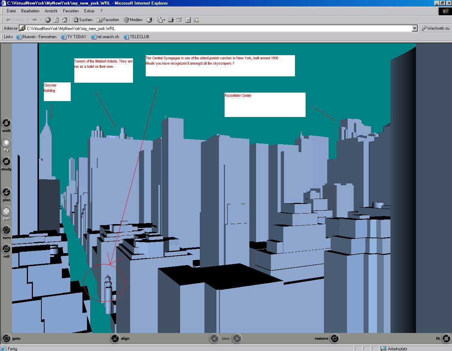This screenshot has width=452, height=351.
Task: Go to previous viewpoint arrow
Action: tap(214, 338)
